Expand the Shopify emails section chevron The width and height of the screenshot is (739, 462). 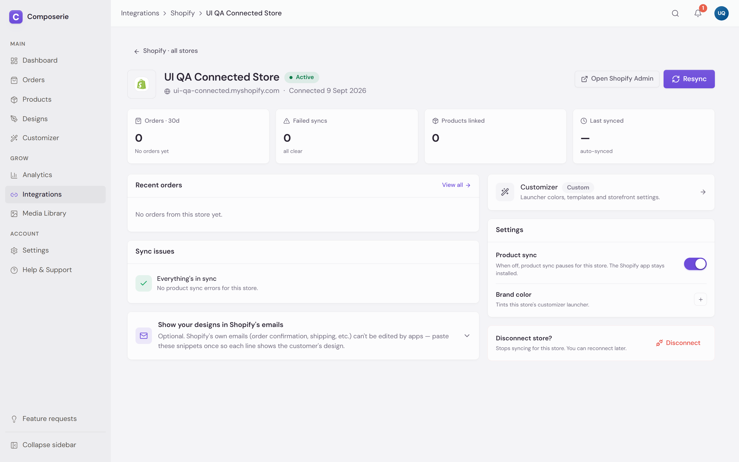[x=467, y=335]
